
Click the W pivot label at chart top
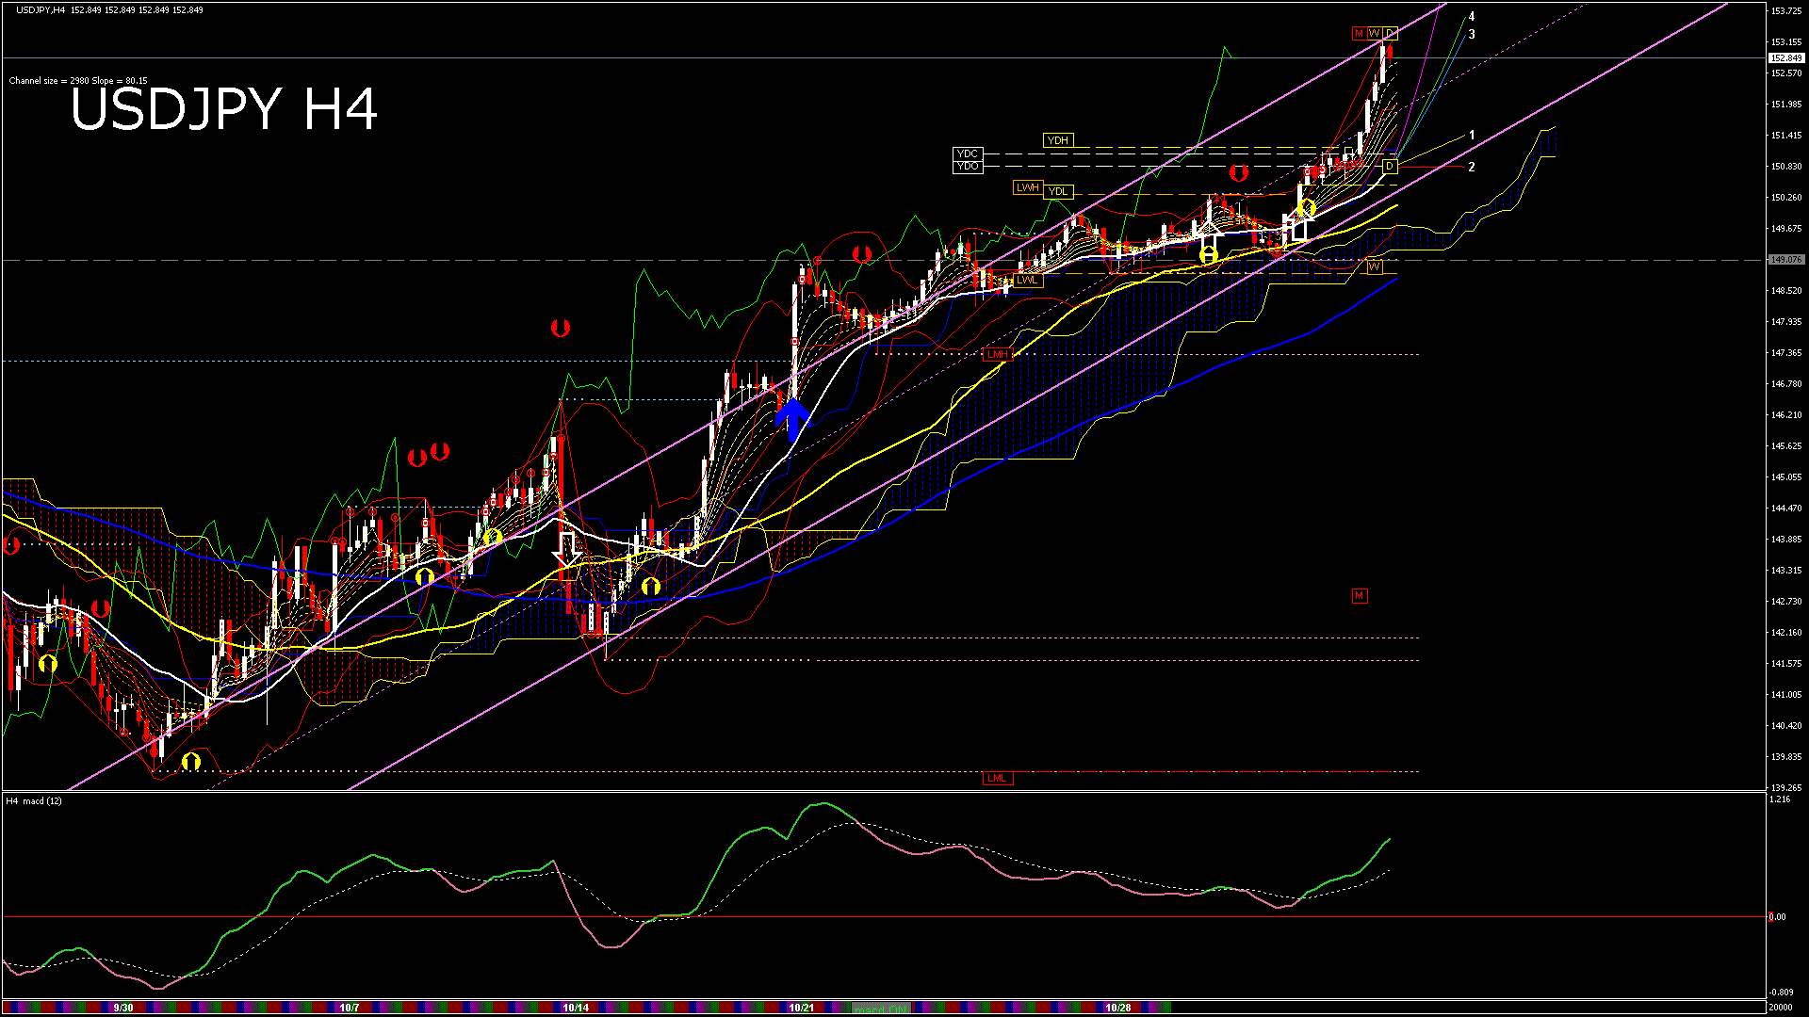pyautogui.click(x=1375, y=33)
